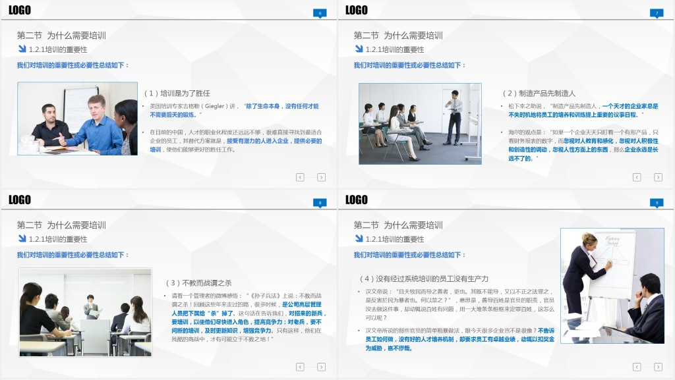Viewport: 675px width, 380px height.
Task: Click subtitle 1.2.1培训的重要性 on slide 8
Action: click(58, 239)
